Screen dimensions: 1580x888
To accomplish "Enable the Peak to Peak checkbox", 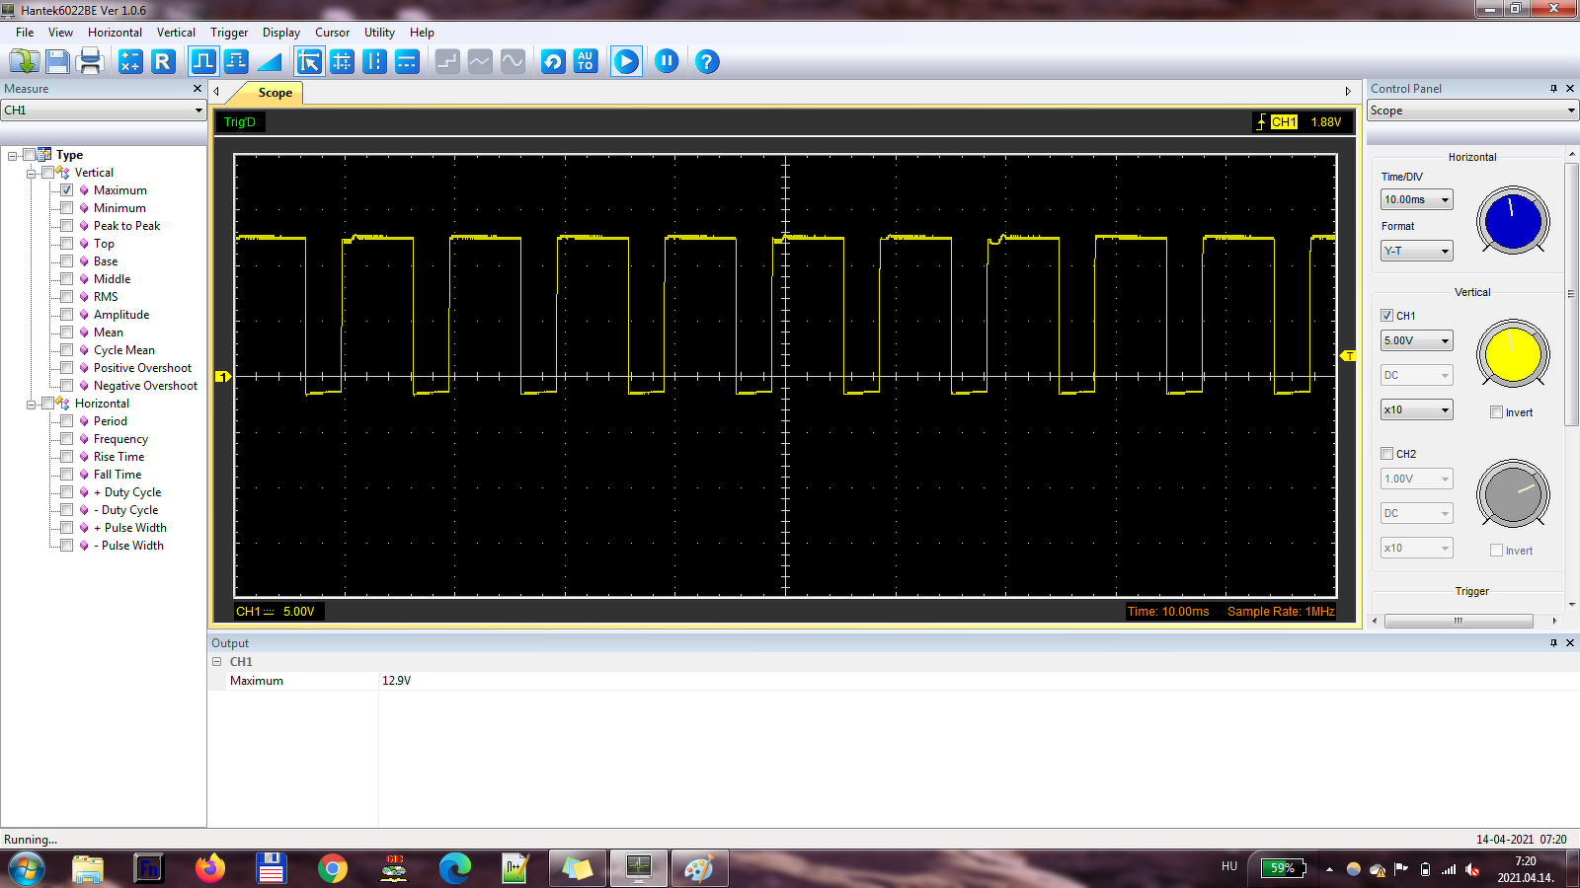I will pyautogui.click(x=67, y=226).
